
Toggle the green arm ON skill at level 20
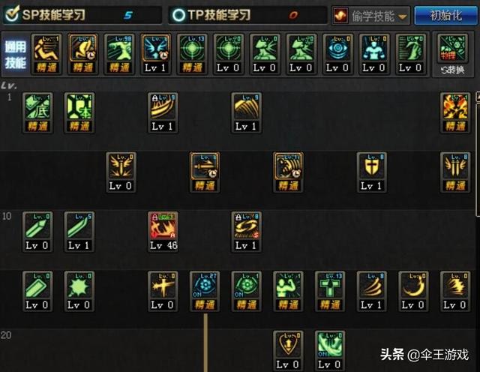(330, 351)
